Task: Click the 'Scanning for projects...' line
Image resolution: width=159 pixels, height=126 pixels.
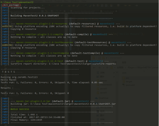Action: 28,8
